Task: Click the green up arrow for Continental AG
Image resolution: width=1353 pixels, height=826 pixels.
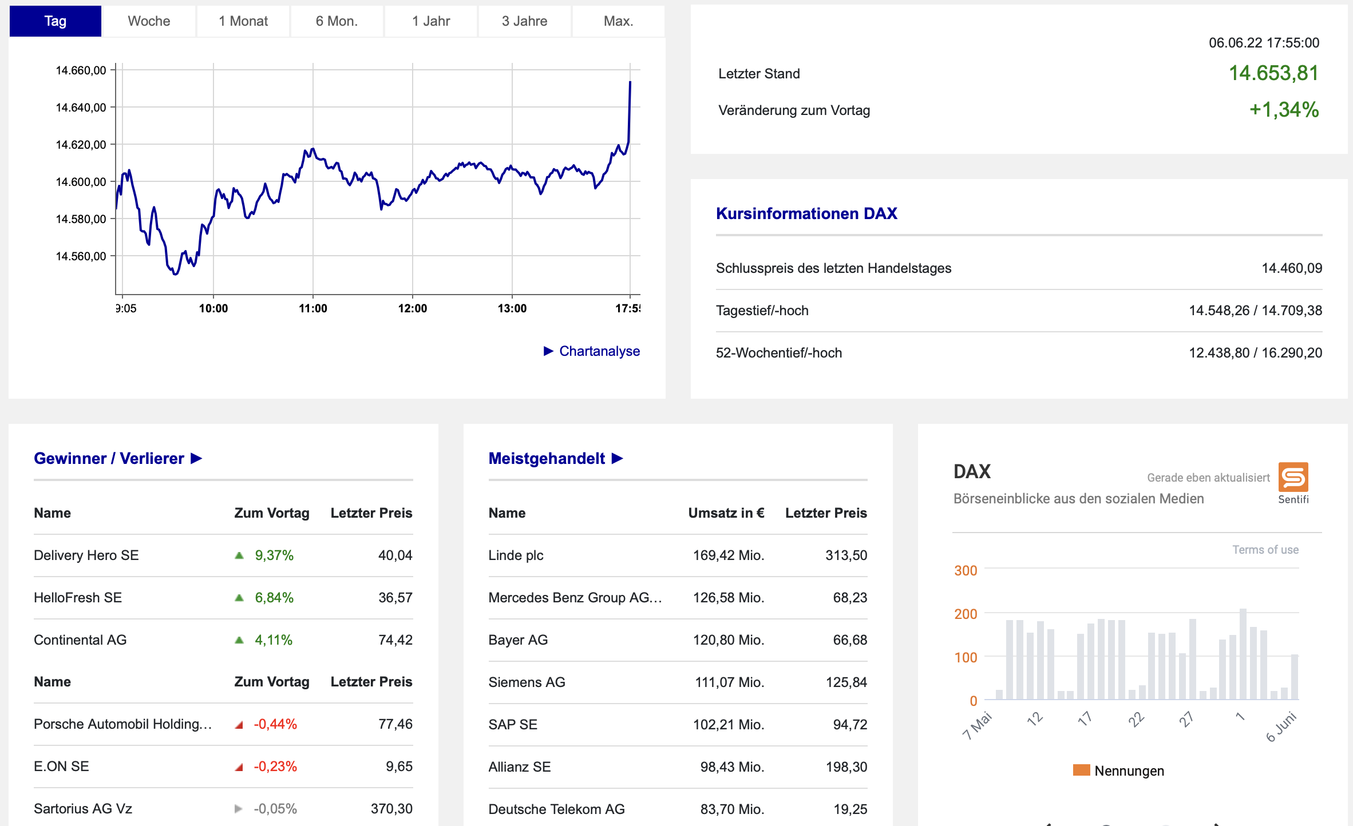Action: coord(239,640)
